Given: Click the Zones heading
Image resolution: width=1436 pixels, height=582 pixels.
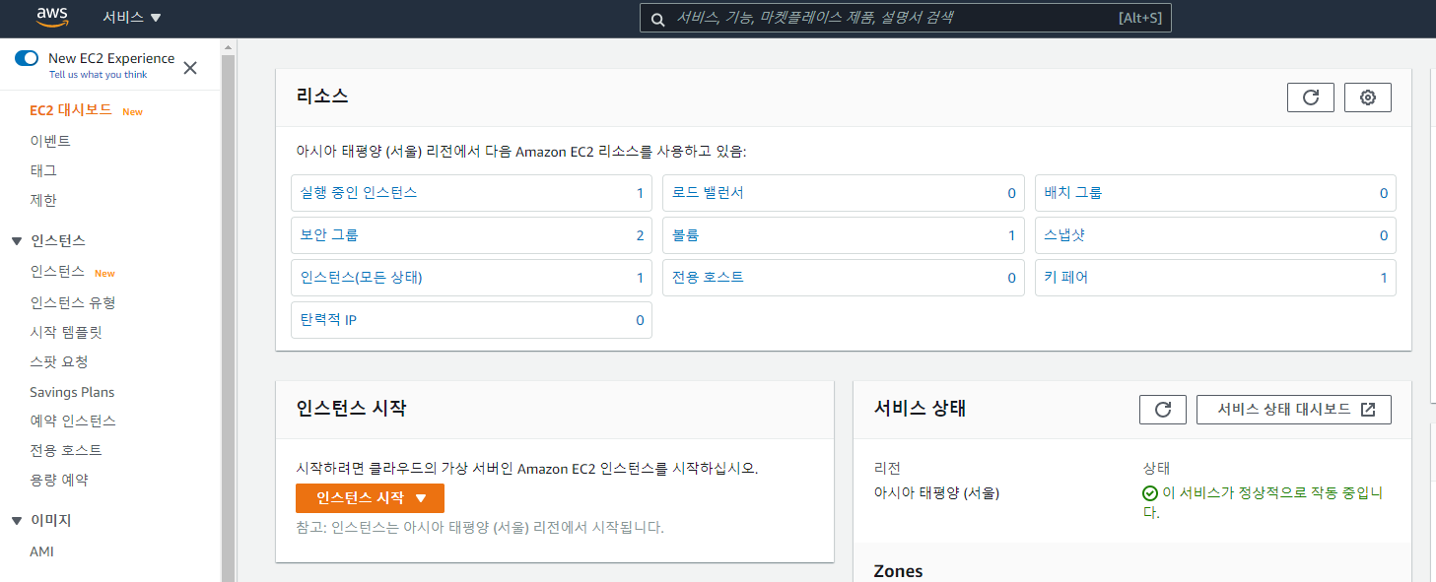Looking at the screenshot, I should pyautogui.click(x=898, y=571).
